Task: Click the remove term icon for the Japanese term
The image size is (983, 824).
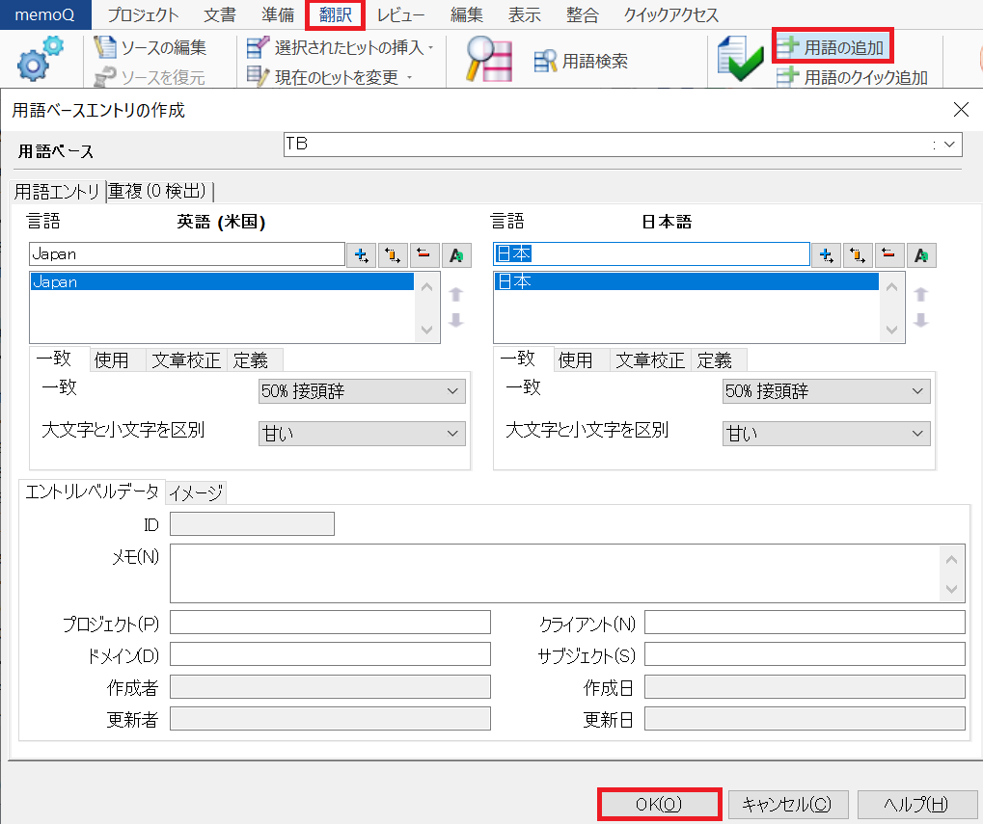Action: [x=888, y=254]
